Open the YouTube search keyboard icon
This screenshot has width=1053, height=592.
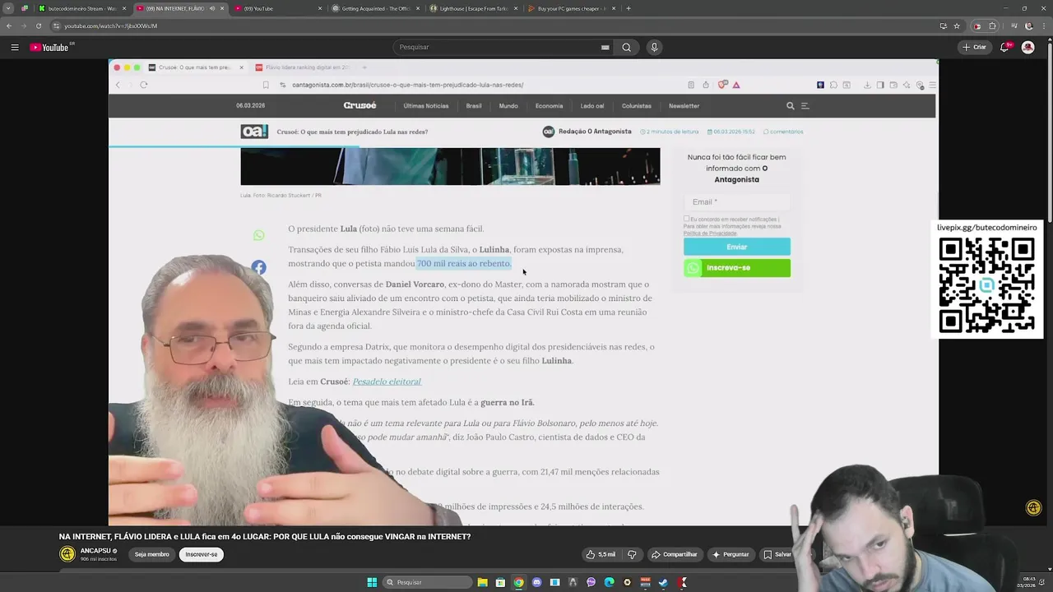(x=605, y=47)
